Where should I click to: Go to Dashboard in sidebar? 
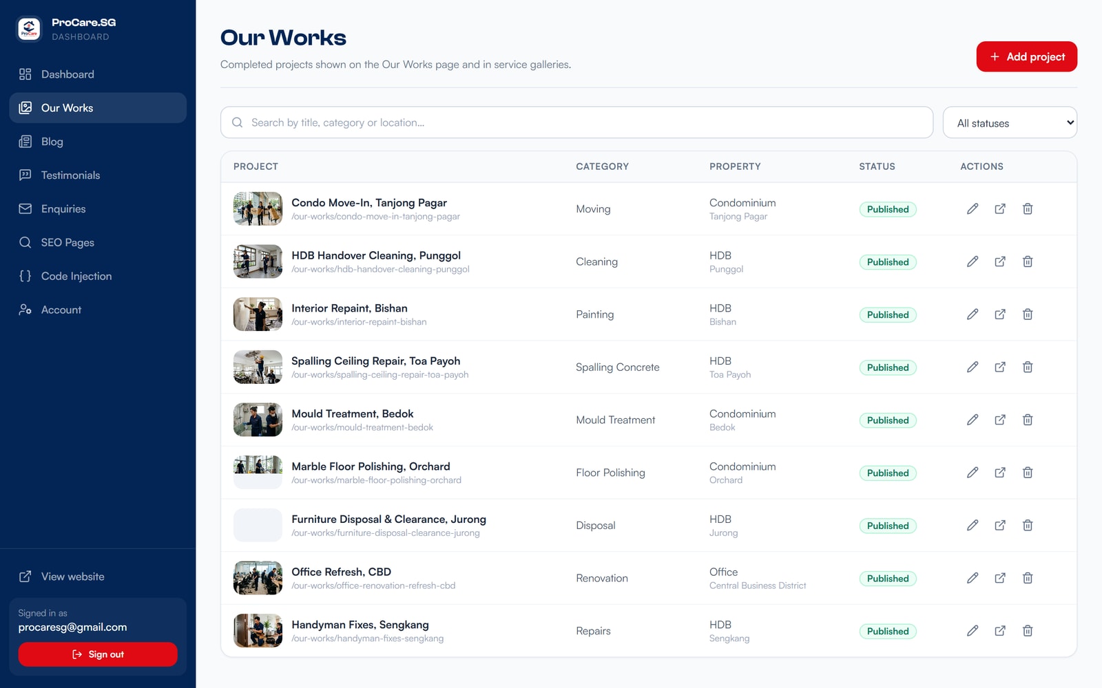point(98,74)
